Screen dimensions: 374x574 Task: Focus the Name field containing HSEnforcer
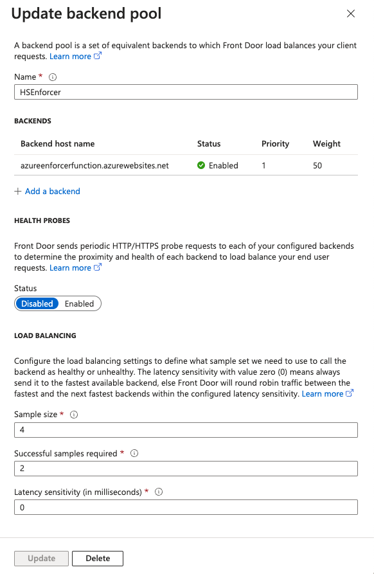(x=186, y=93)
